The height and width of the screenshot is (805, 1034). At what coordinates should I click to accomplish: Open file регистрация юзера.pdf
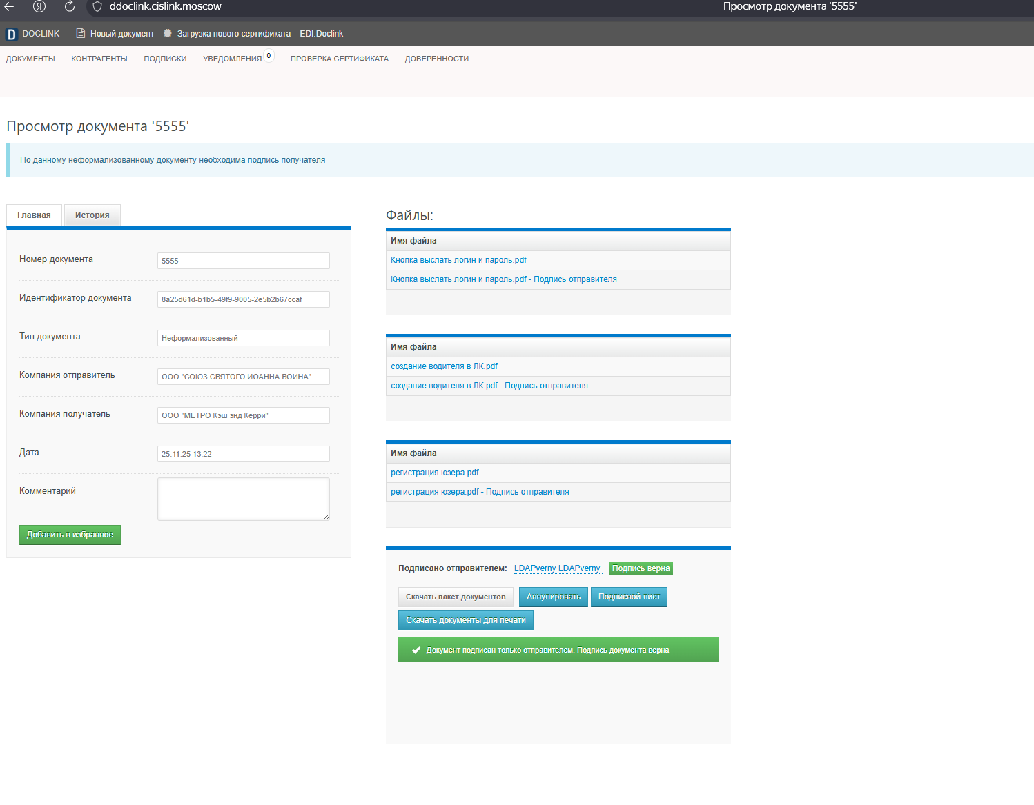point(435,473)
